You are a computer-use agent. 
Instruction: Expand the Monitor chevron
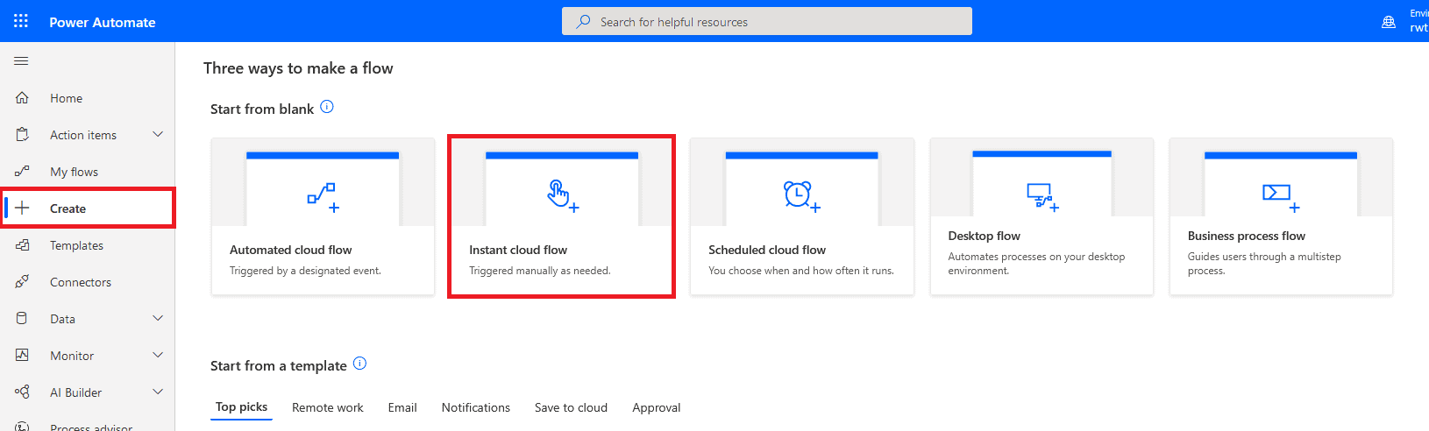(x=158, y=355)
